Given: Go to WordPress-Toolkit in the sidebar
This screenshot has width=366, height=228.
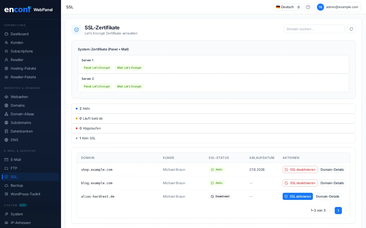Looking at the screenshot, I should (x=25, y=194).
